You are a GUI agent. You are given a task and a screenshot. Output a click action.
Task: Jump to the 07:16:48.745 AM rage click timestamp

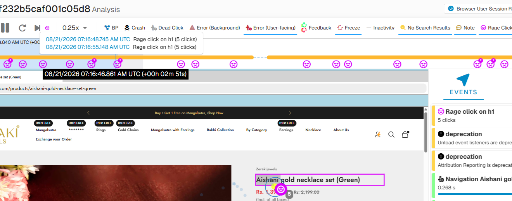point(88,39)
